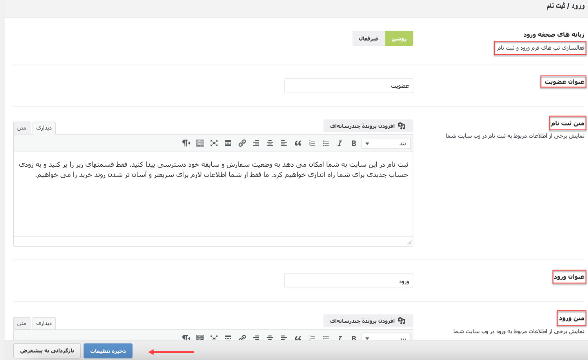Toggle bold in registration text editor
The width and height of the screenshot is (588, 360).
(354, 143)
